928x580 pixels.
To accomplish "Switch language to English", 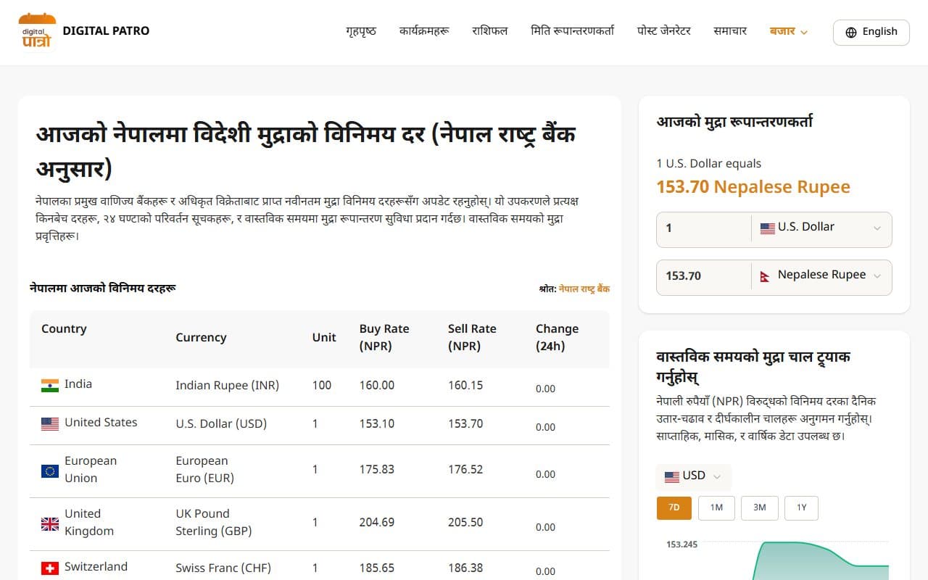I will coord(871,33).
